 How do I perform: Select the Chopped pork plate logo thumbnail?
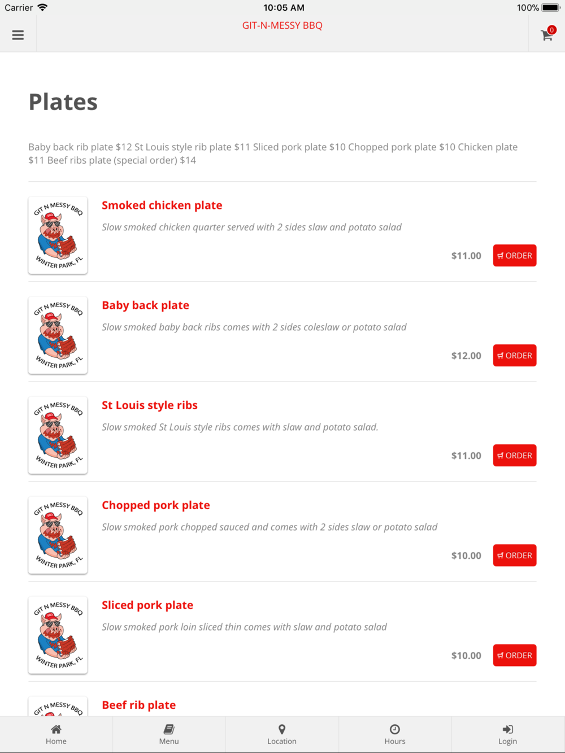[58, 535]
